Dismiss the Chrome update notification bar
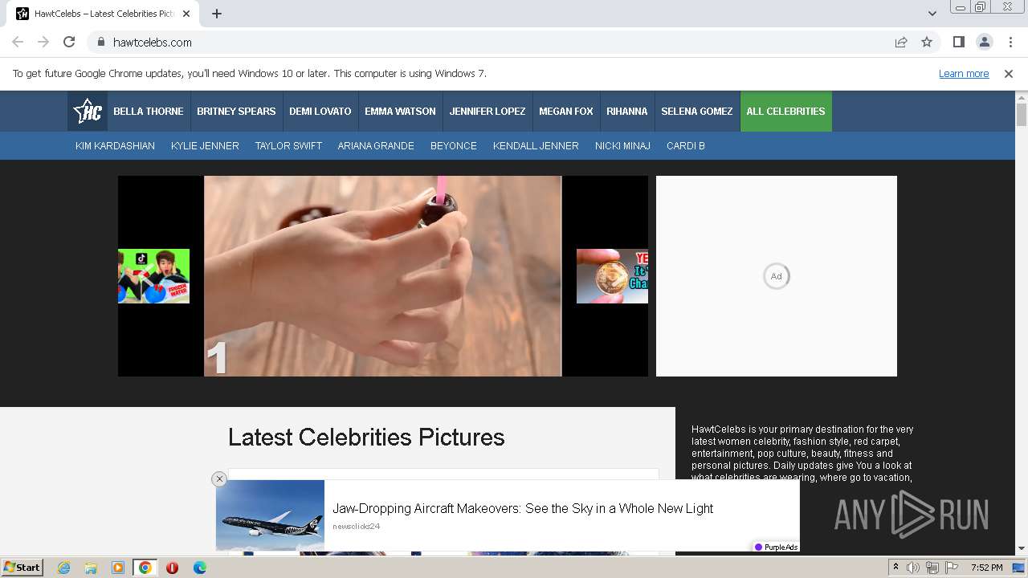The height and width of the screenshot is (578, 1028). [x=1009, y=74]
